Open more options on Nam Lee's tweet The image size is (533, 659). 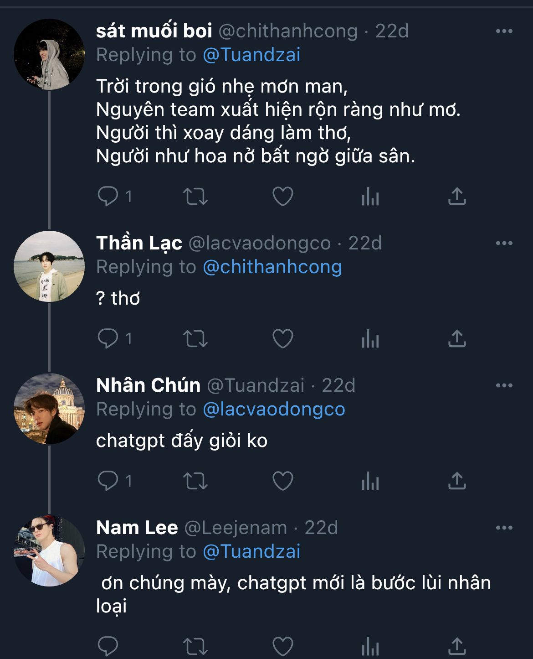pos(504,528)
